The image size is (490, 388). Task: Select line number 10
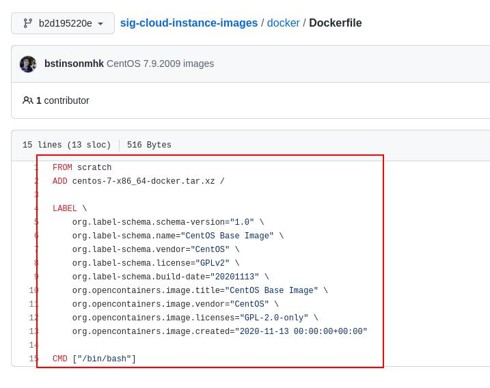tap(33, 290)
